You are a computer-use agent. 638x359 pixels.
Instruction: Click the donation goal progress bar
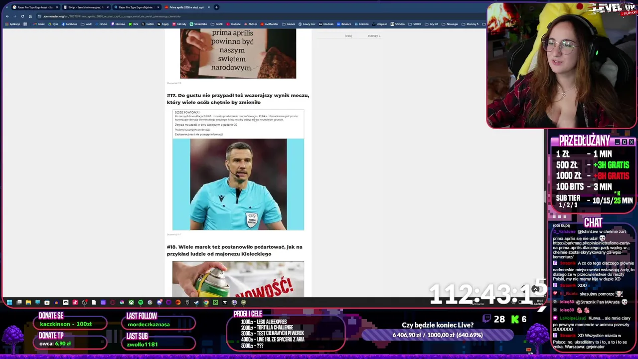(x=438, y=335)
